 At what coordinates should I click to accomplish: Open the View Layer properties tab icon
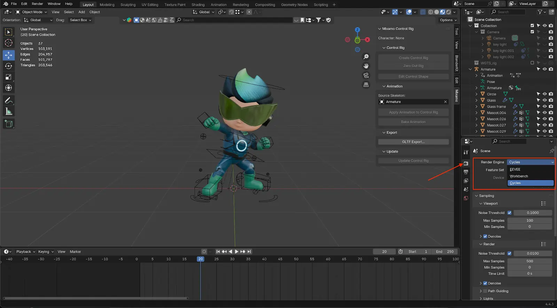[x=466, y=181]
